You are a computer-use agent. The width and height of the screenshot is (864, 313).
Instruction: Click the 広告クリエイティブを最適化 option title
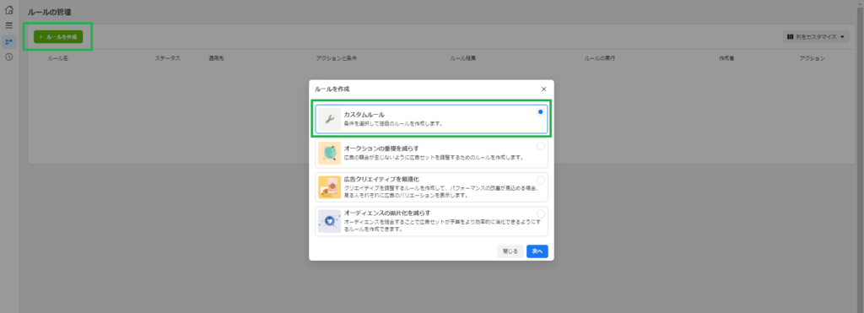coord(381,179)
